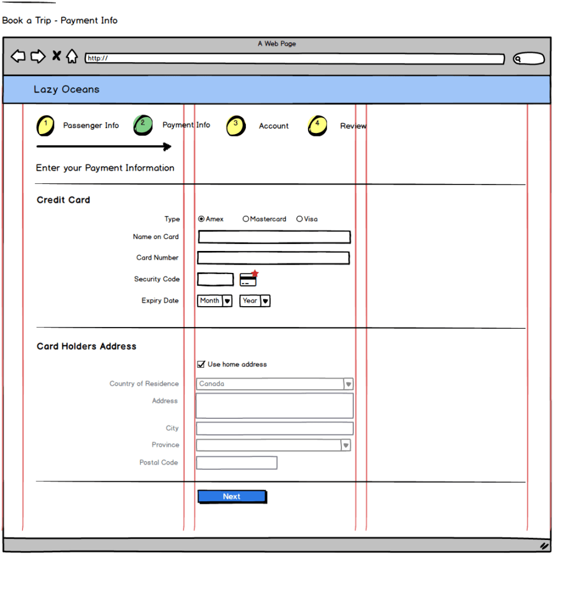Select the Amex card type
The width and height of the screenshot is (583, 607).
point(201,219)
